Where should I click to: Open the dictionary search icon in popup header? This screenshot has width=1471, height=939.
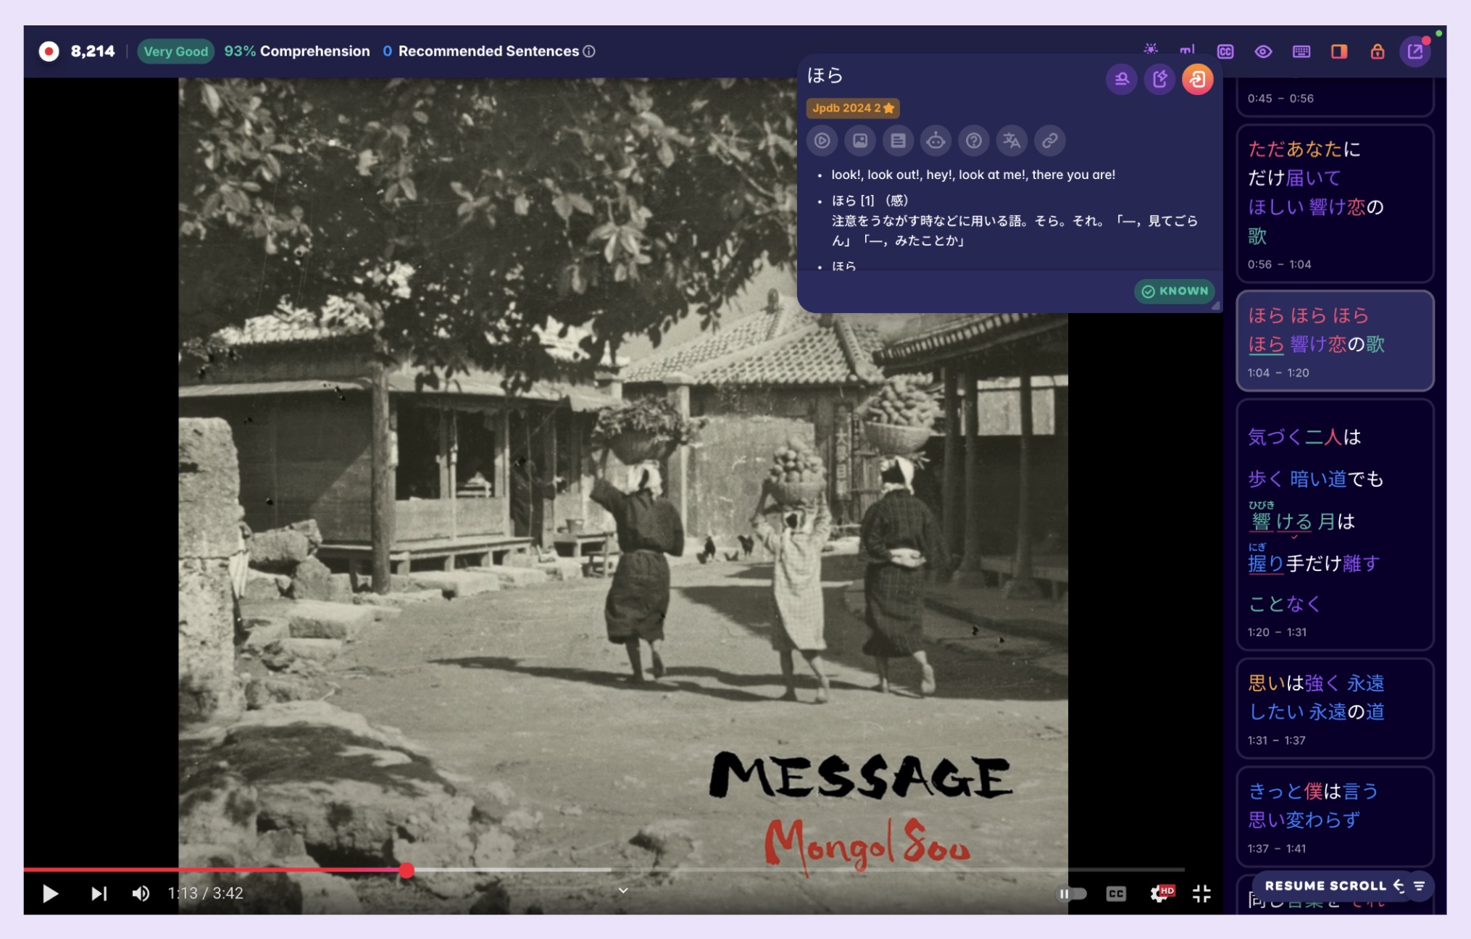click(1122, 79)
